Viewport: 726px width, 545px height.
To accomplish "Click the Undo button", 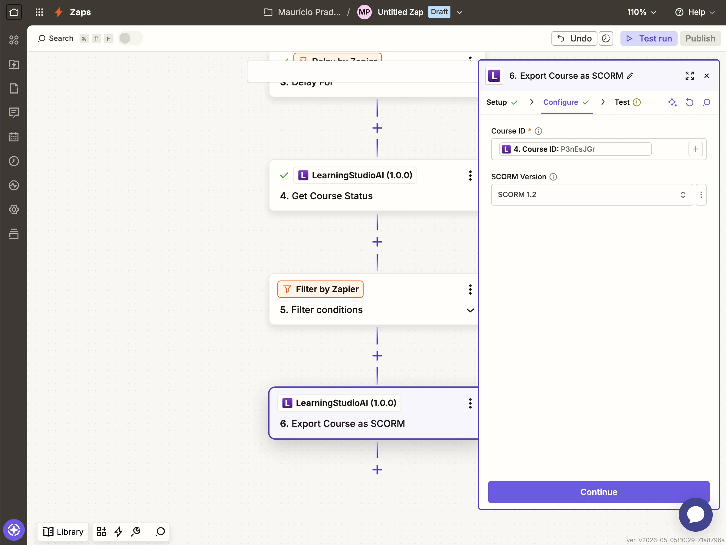I will pyautogui.click(x=574, y=38).
